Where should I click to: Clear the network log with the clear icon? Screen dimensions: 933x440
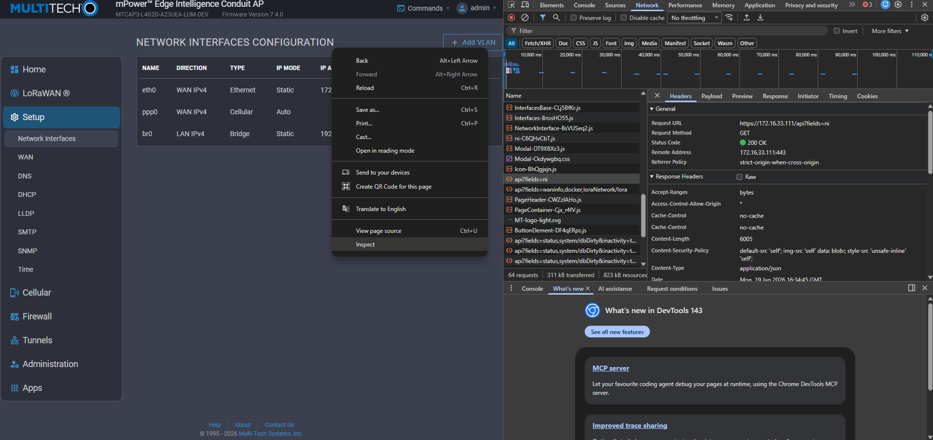(525, 18)
